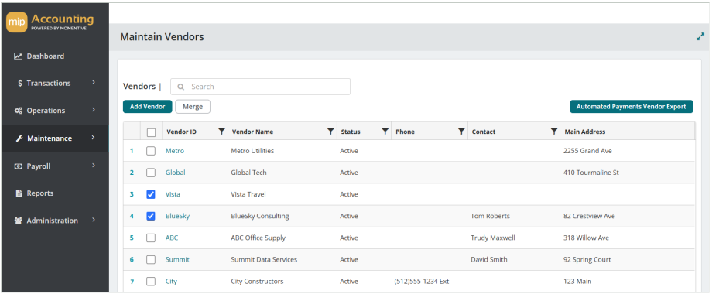Click the Dashboard chart icon

click(x=18, y=56)
